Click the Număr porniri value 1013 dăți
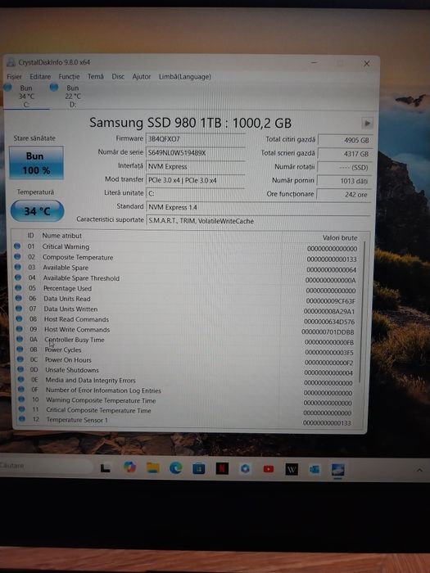Image resolution: width=430 pixels, height=573 pixels. click(344, 181)
